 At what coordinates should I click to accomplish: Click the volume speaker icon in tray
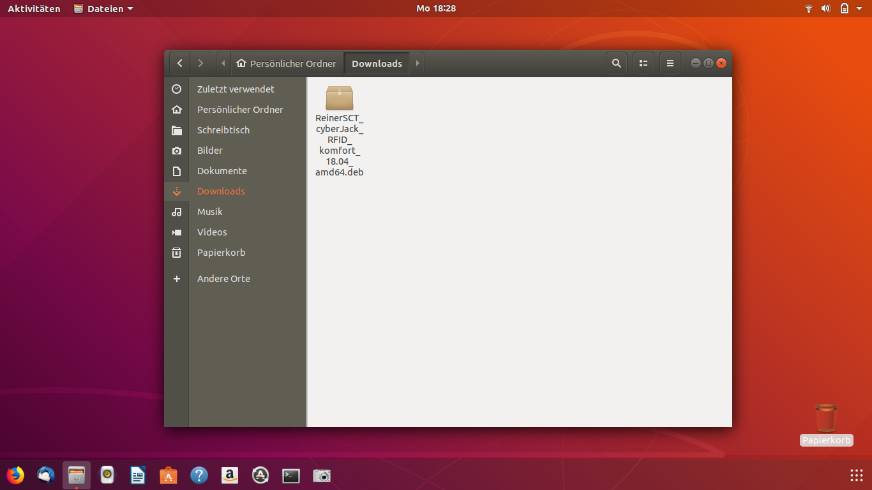point(825,8)
